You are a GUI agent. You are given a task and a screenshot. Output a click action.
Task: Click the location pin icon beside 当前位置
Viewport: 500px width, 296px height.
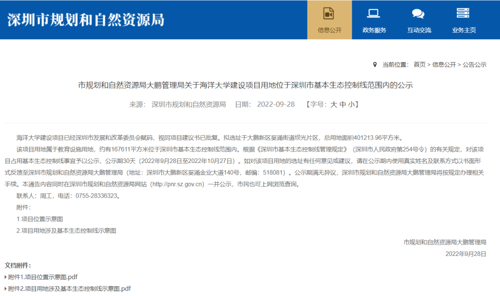click(375, 65)
